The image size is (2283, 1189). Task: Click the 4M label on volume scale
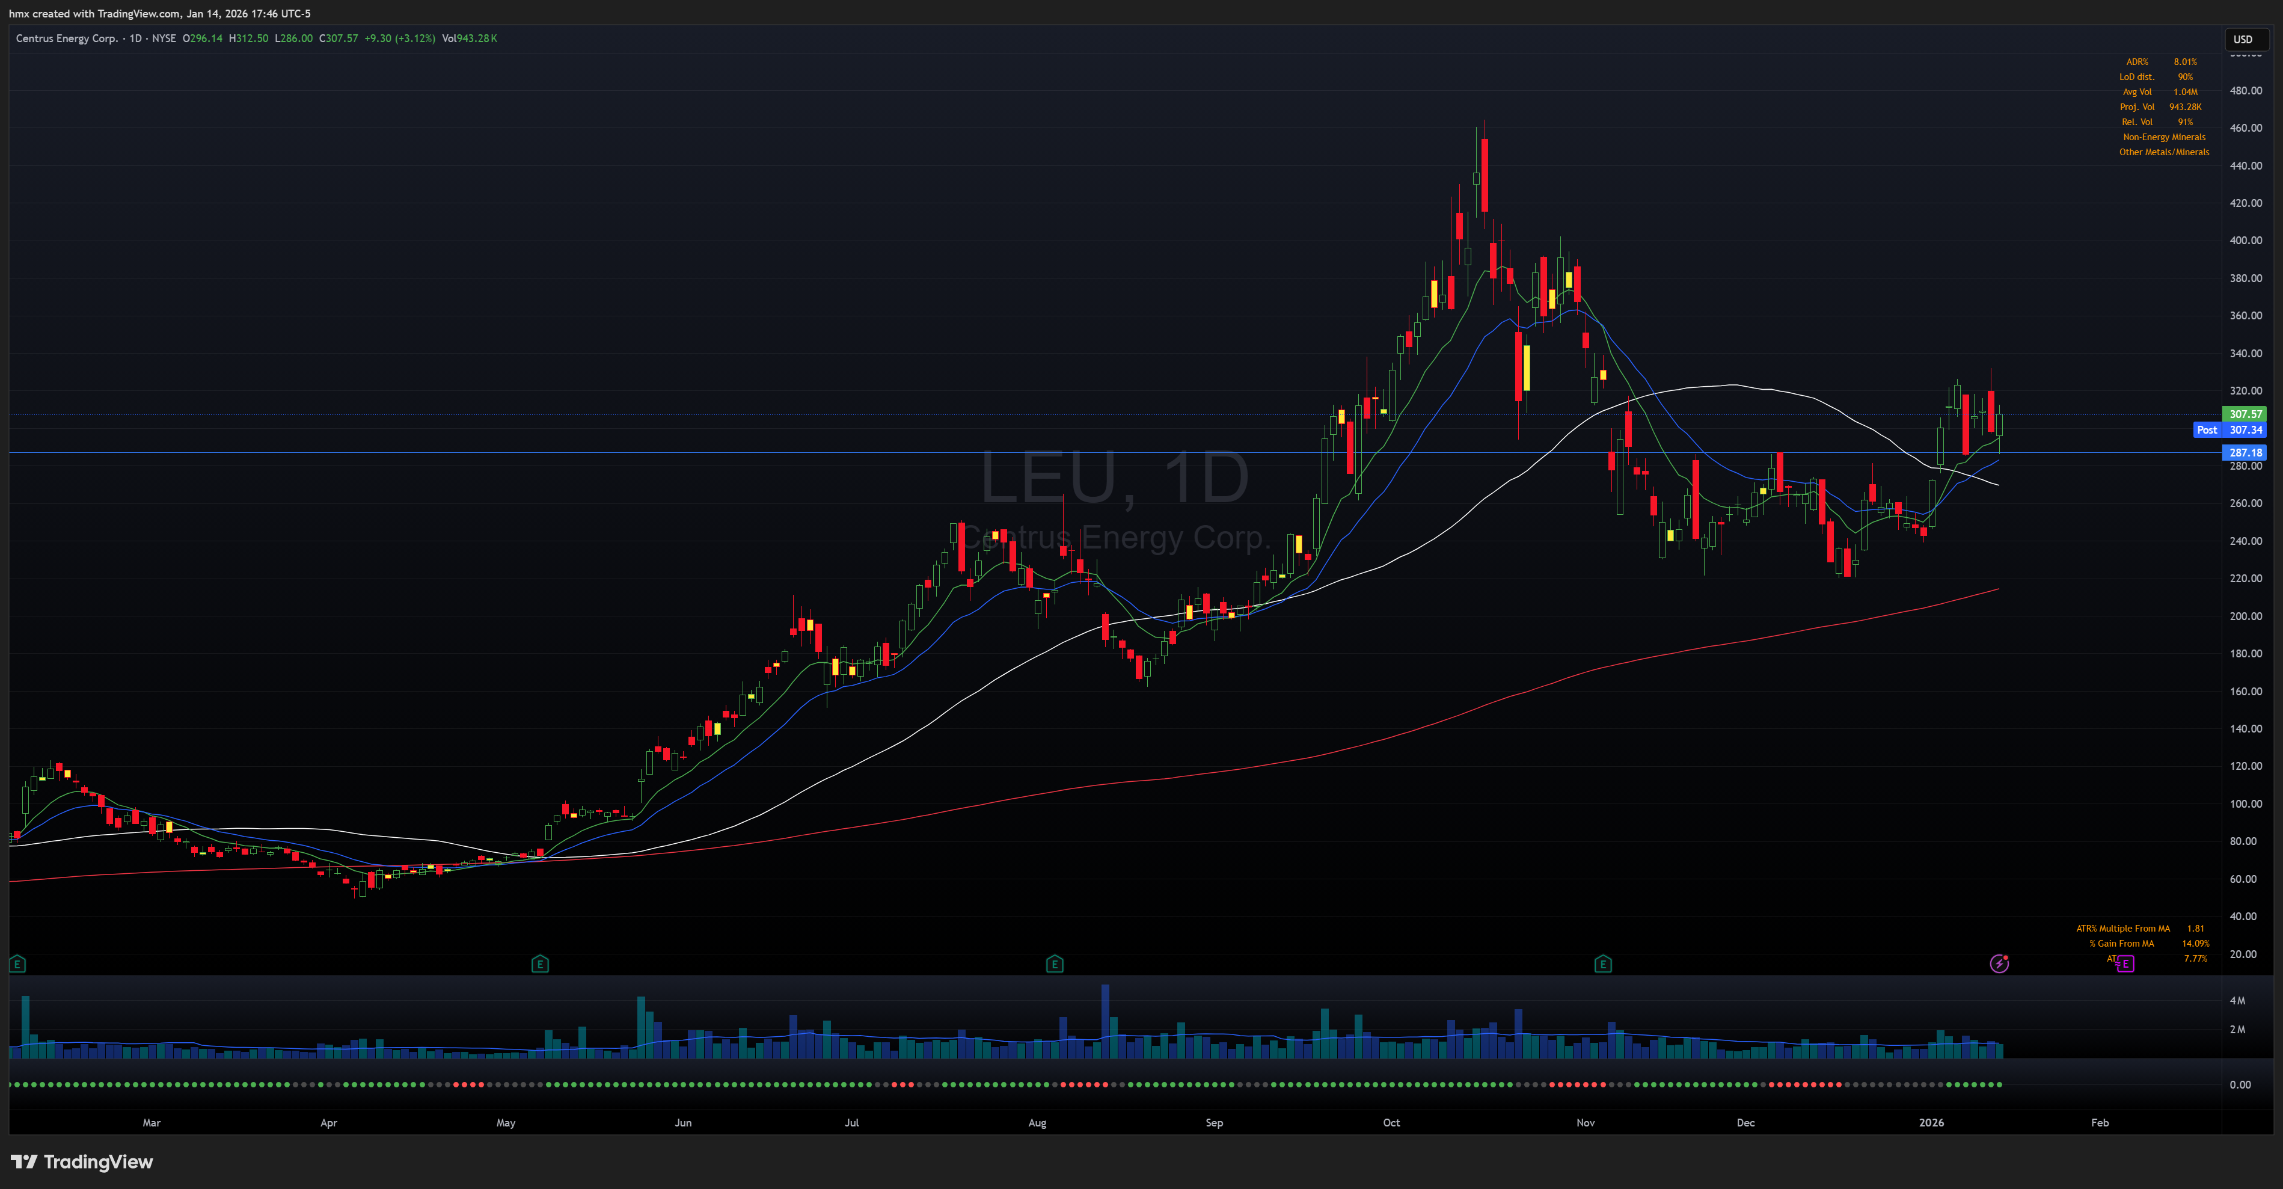tap(2237, 1000)
